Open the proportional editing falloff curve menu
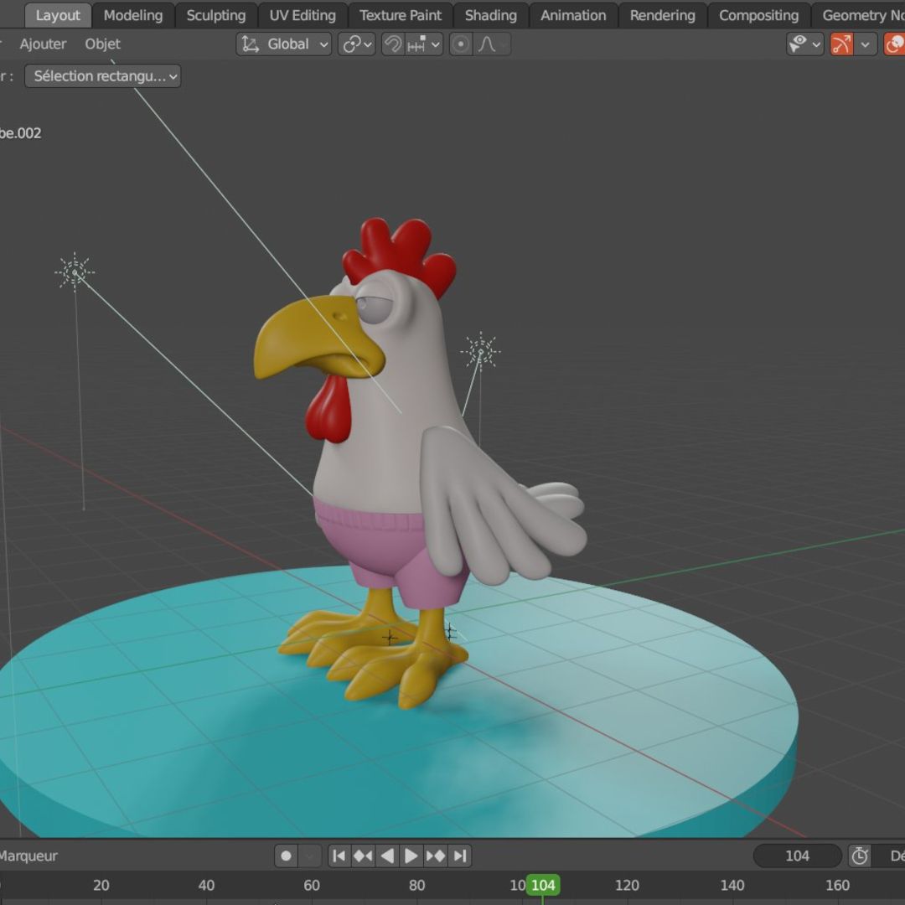The height and width of the screenshot is (905, 905). [x=493, y=44]
